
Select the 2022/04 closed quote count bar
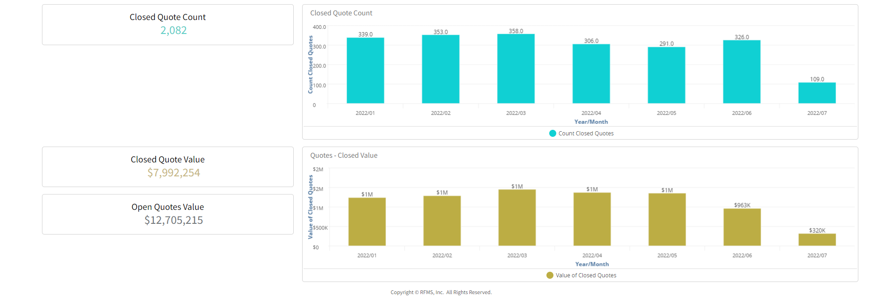tap(591, 74)
